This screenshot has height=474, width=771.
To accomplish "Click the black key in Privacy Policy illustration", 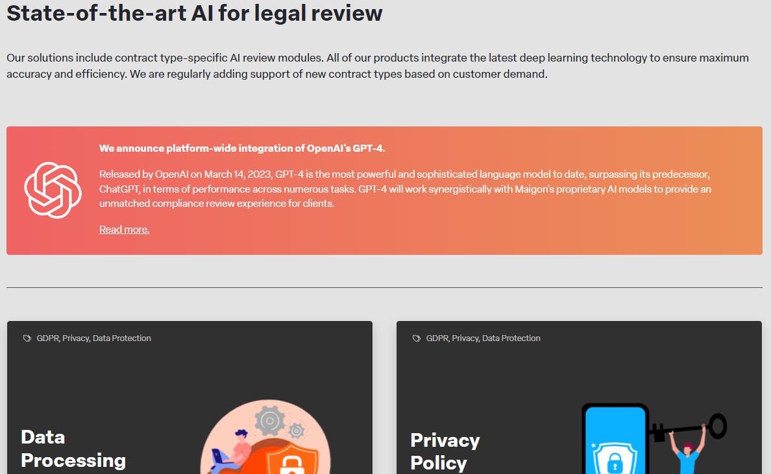I will pyautogui.click(x=687, y=427).
